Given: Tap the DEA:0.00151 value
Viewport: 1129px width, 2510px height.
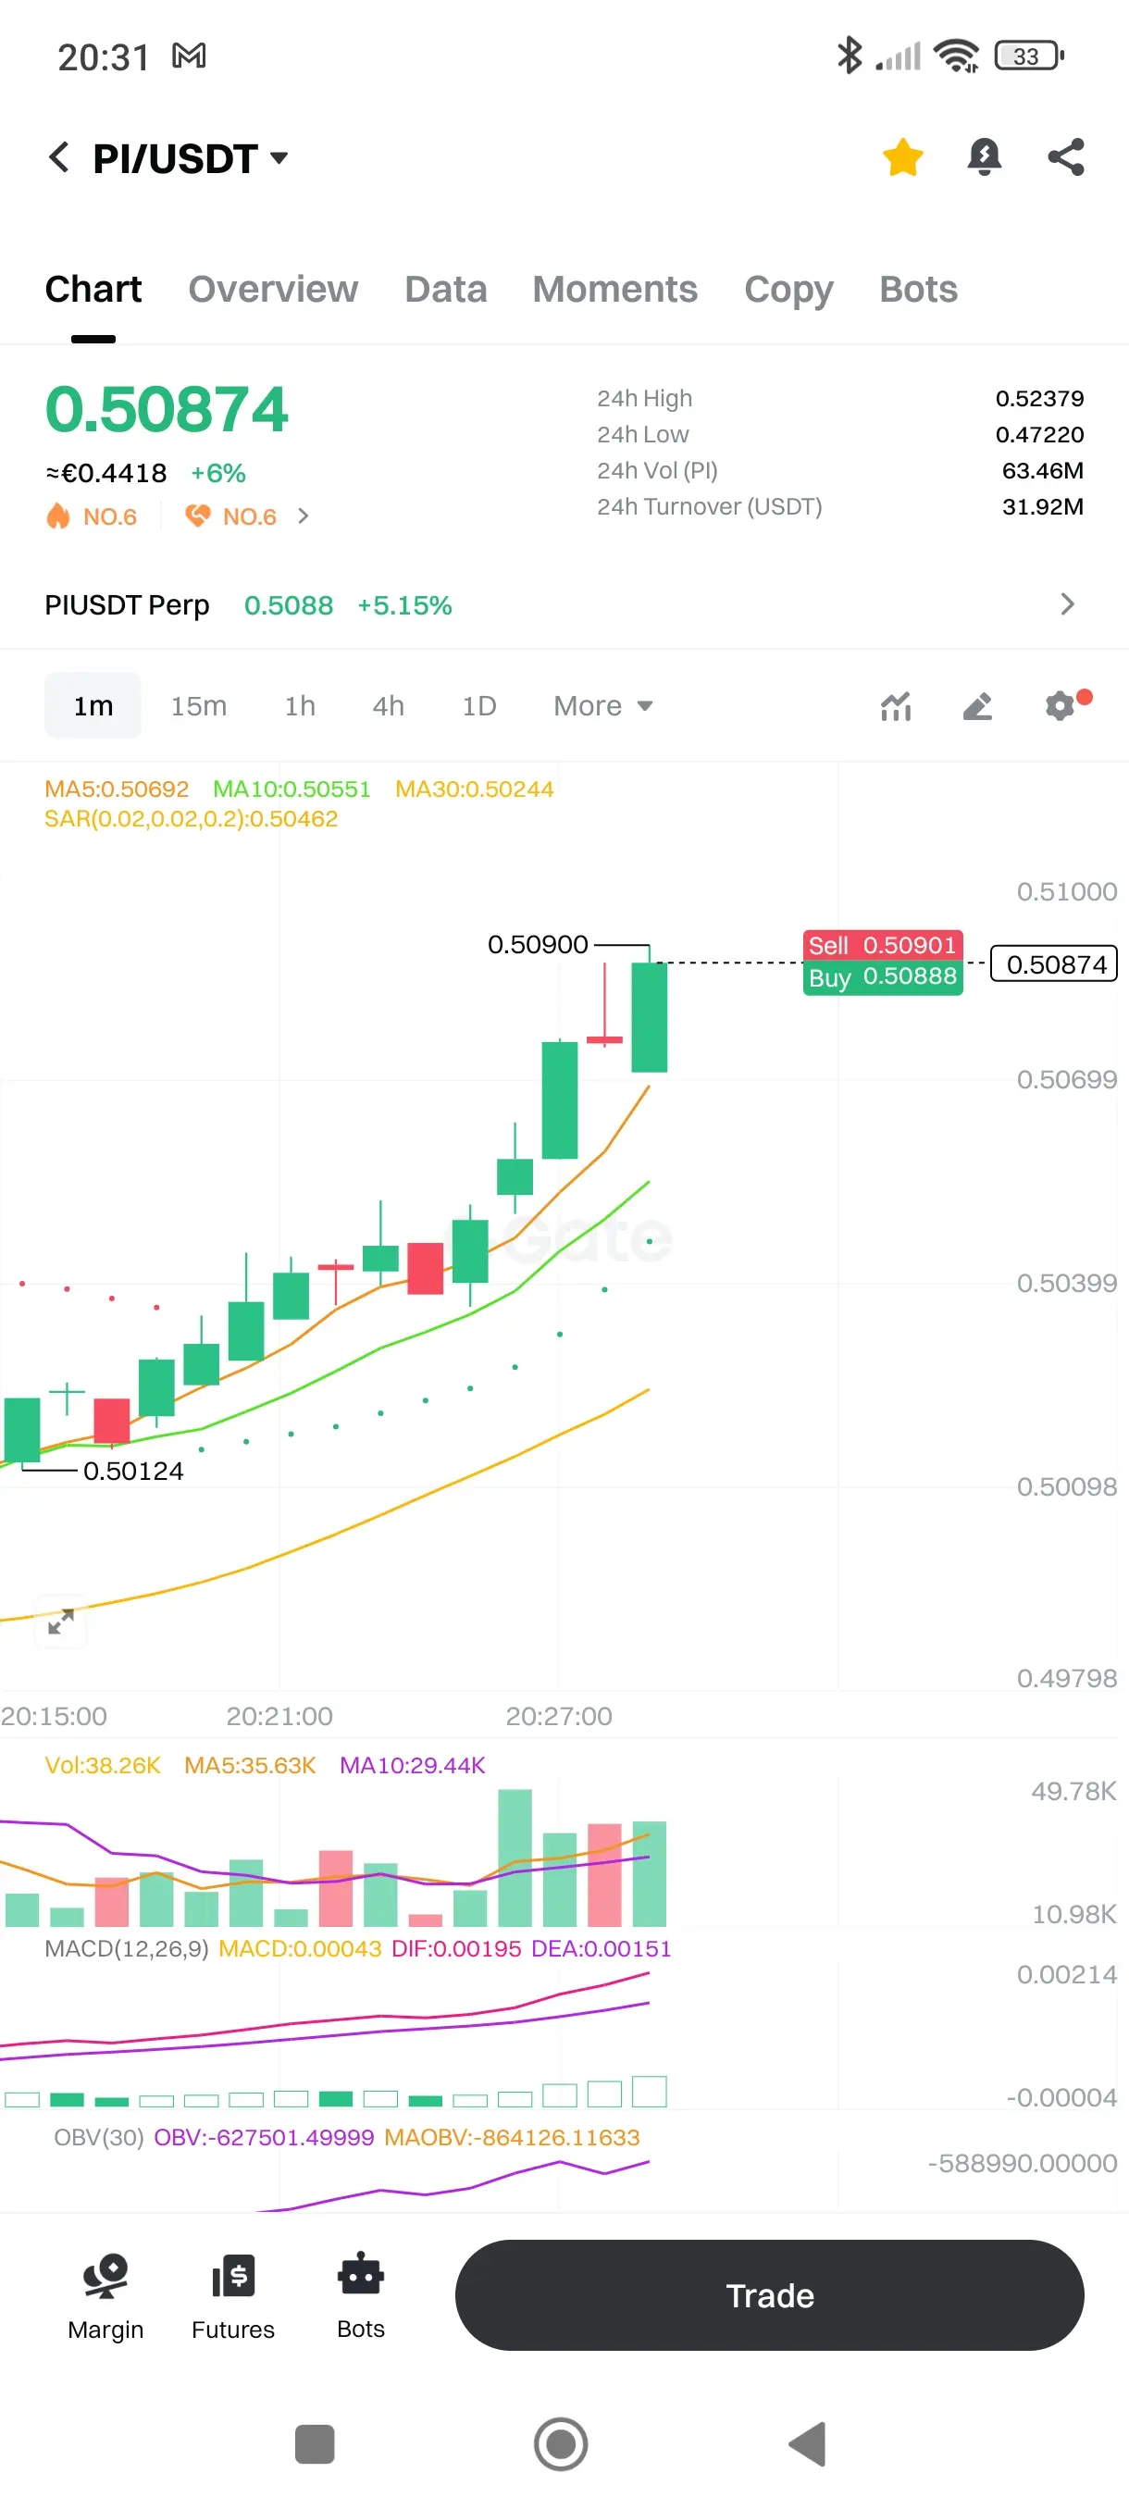Looking at the screenshot, I should click(601, 1949).
